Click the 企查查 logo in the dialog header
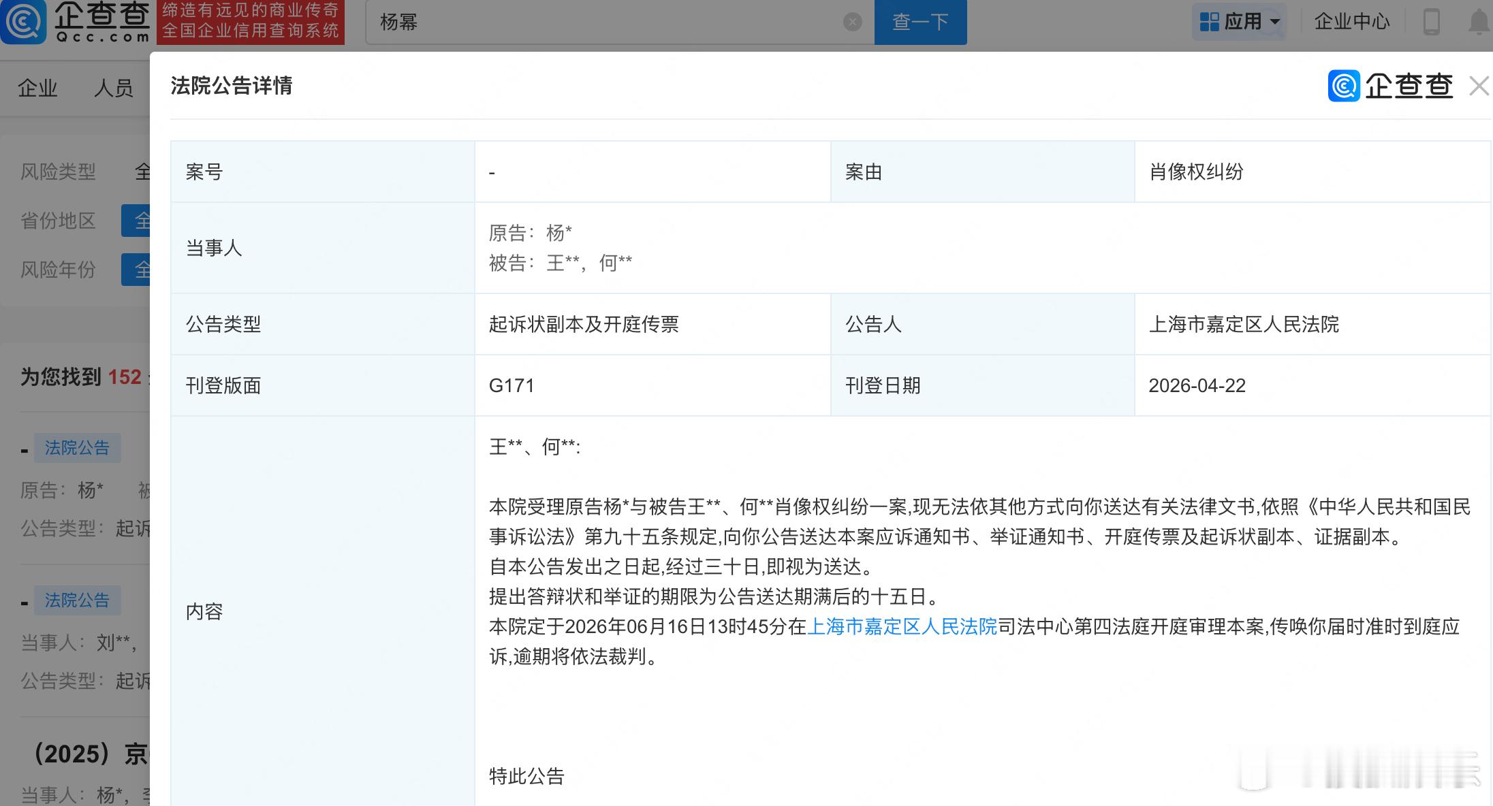The height and width of the screenshot is (806, 1493). pos(1390,86)
